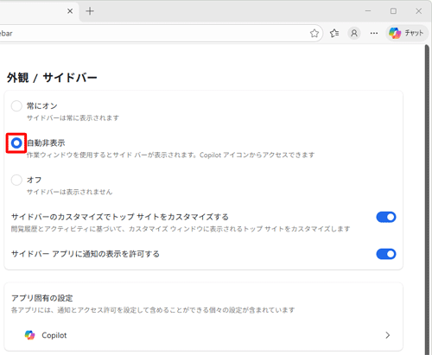
Task: Open the Copilot app-specific settings row
Action: 203,335
